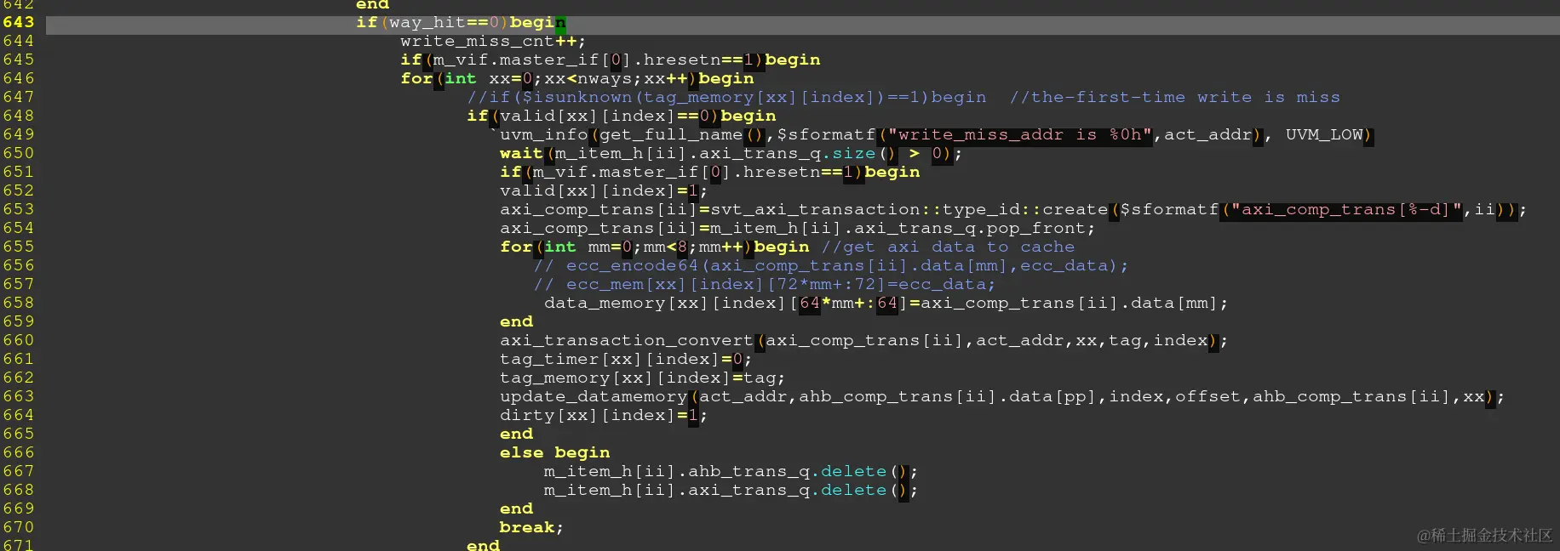Click line 651 hresetn check statement
Viewport: 1560px width, 551px height.
click(710, 172)
